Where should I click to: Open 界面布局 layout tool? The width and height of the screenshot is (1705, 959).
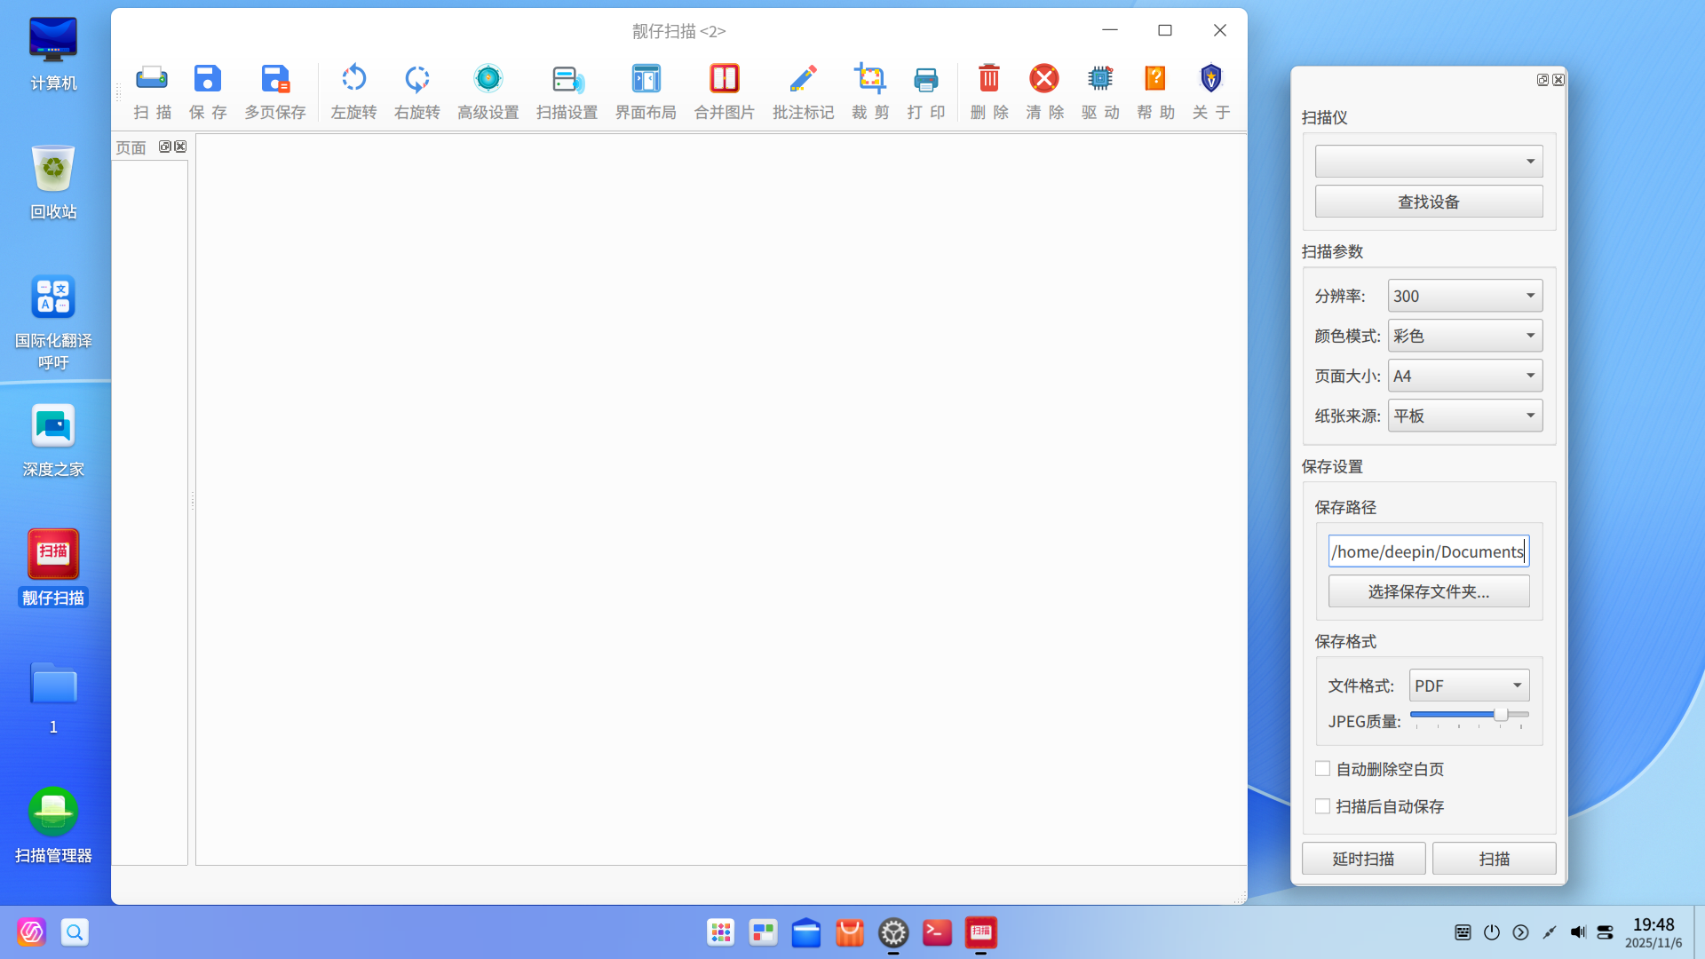646,91
